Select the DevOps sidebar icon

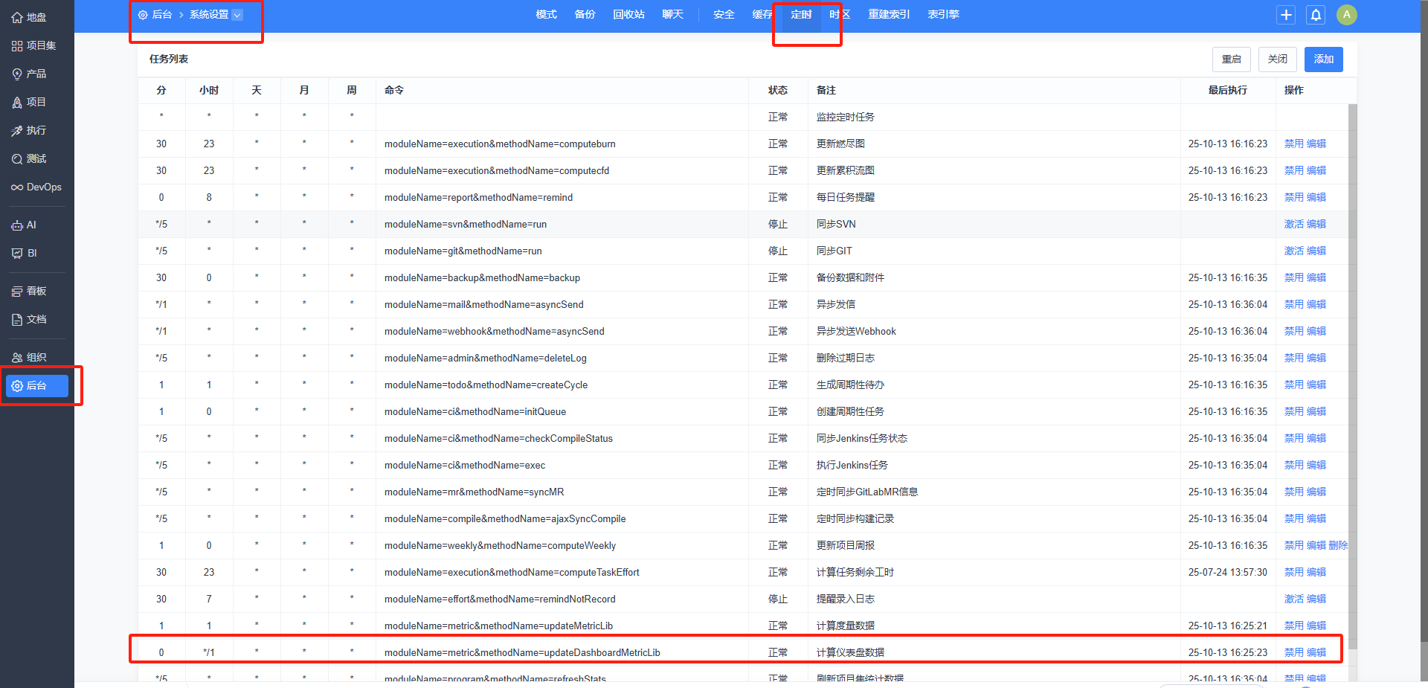[17, 187]
